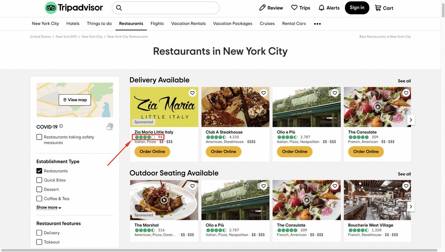445x252 pixels.
Task: Play video on The Marshal photo
Action: coord(164,200)
